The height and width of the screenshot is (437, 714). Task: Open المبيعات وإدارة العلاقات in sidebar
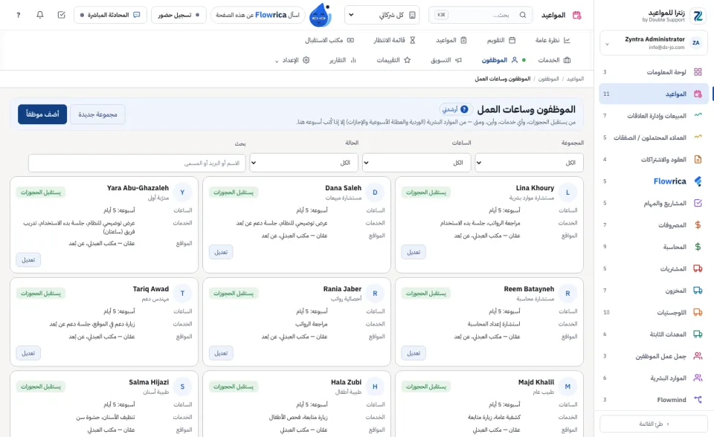tap(654, 116)
